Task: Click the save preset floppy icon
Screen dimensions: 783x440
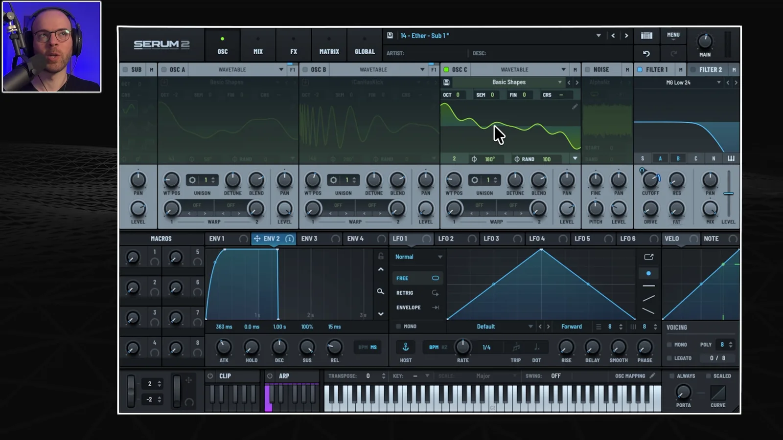Action: tap(390, 36)
